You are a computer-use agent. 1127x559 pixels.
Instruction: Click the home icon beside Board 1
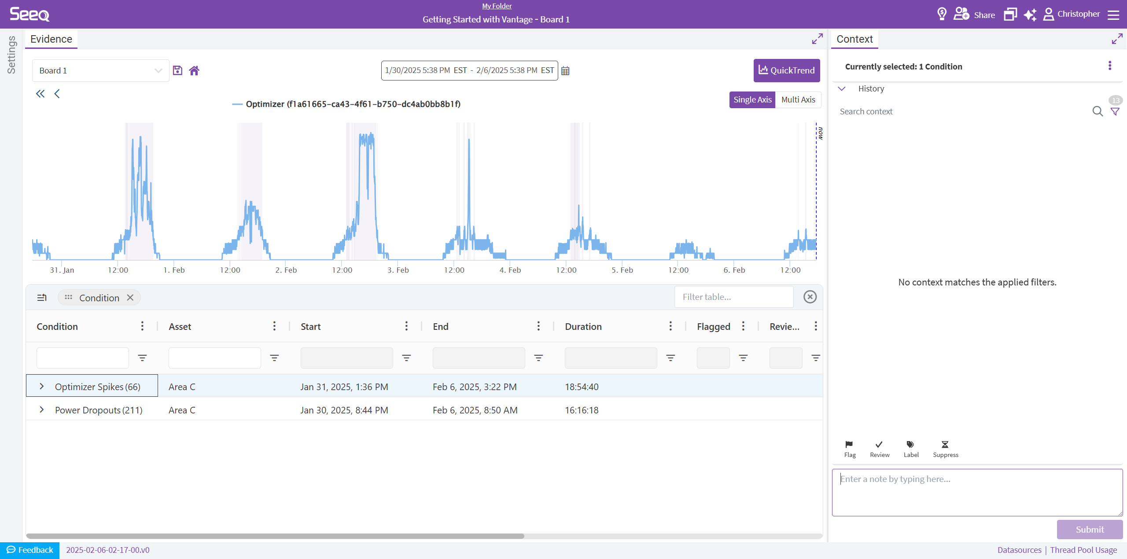tap(194, 70)
